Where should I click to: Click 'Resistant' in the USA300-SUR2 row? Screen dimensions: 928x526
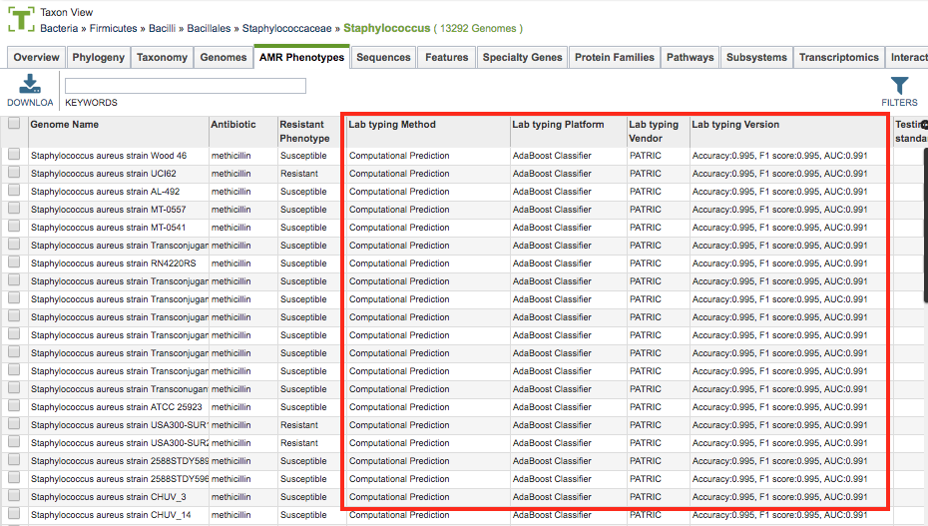click(x=299, y=442)
